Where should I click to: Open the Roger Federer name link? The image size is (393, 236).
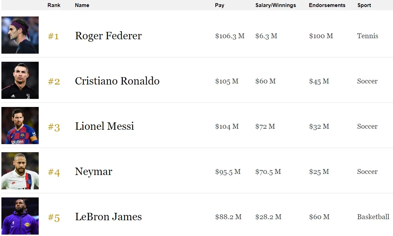click(x=108, y=36)
